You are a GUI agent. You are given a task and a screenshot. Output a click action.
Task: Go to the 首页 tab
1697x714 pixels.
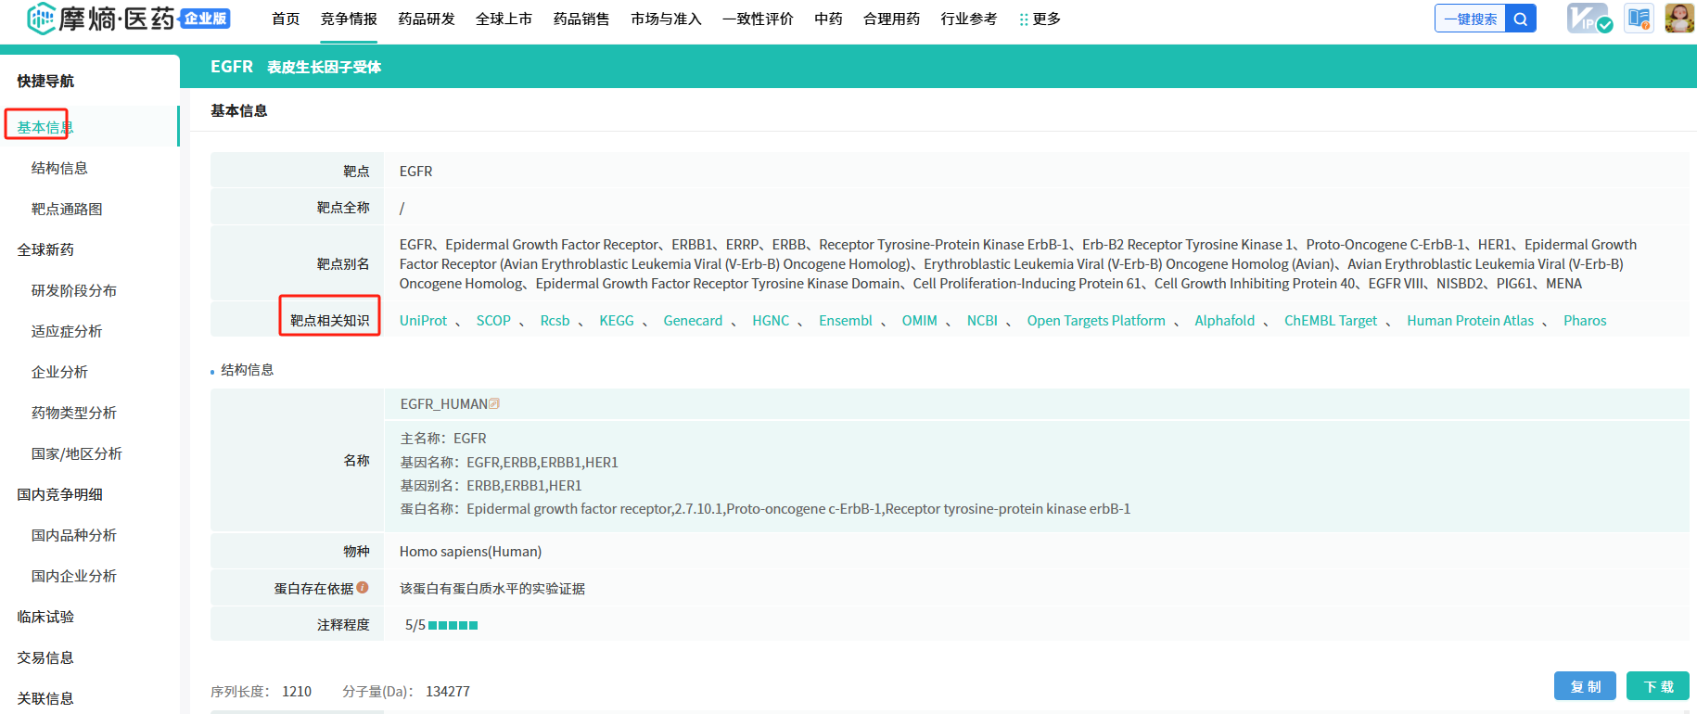pos(286,19)
